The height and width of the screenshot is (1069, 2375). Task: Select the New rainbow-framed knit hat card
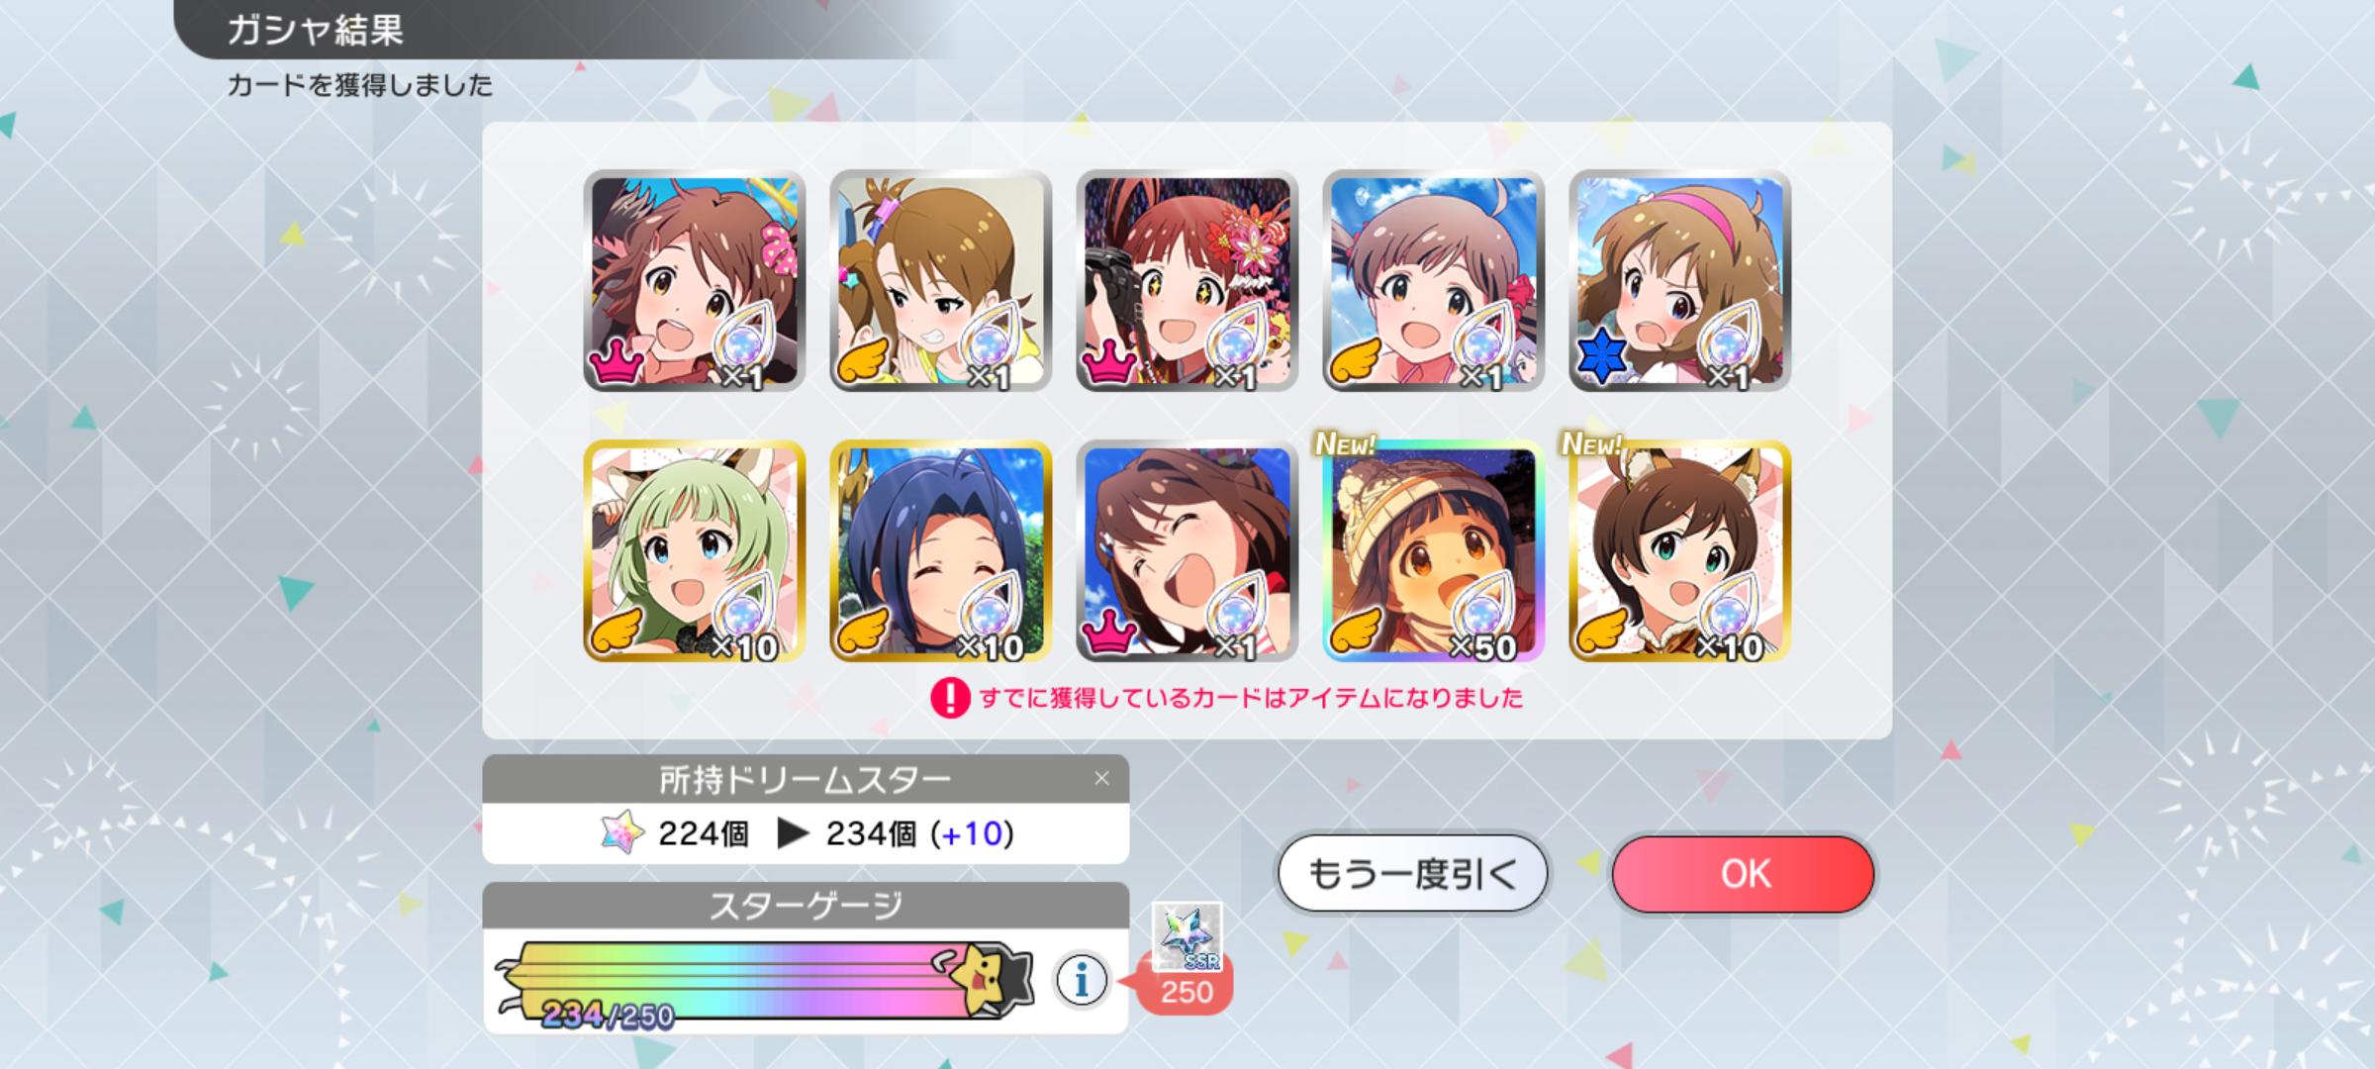(1434, 551)
